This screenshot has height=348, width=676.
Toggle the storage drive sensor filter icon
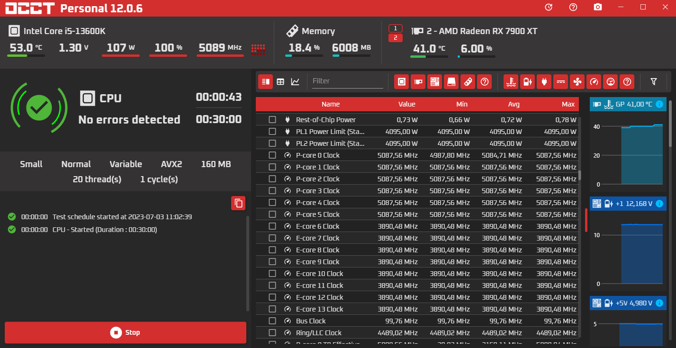[451, 81]
